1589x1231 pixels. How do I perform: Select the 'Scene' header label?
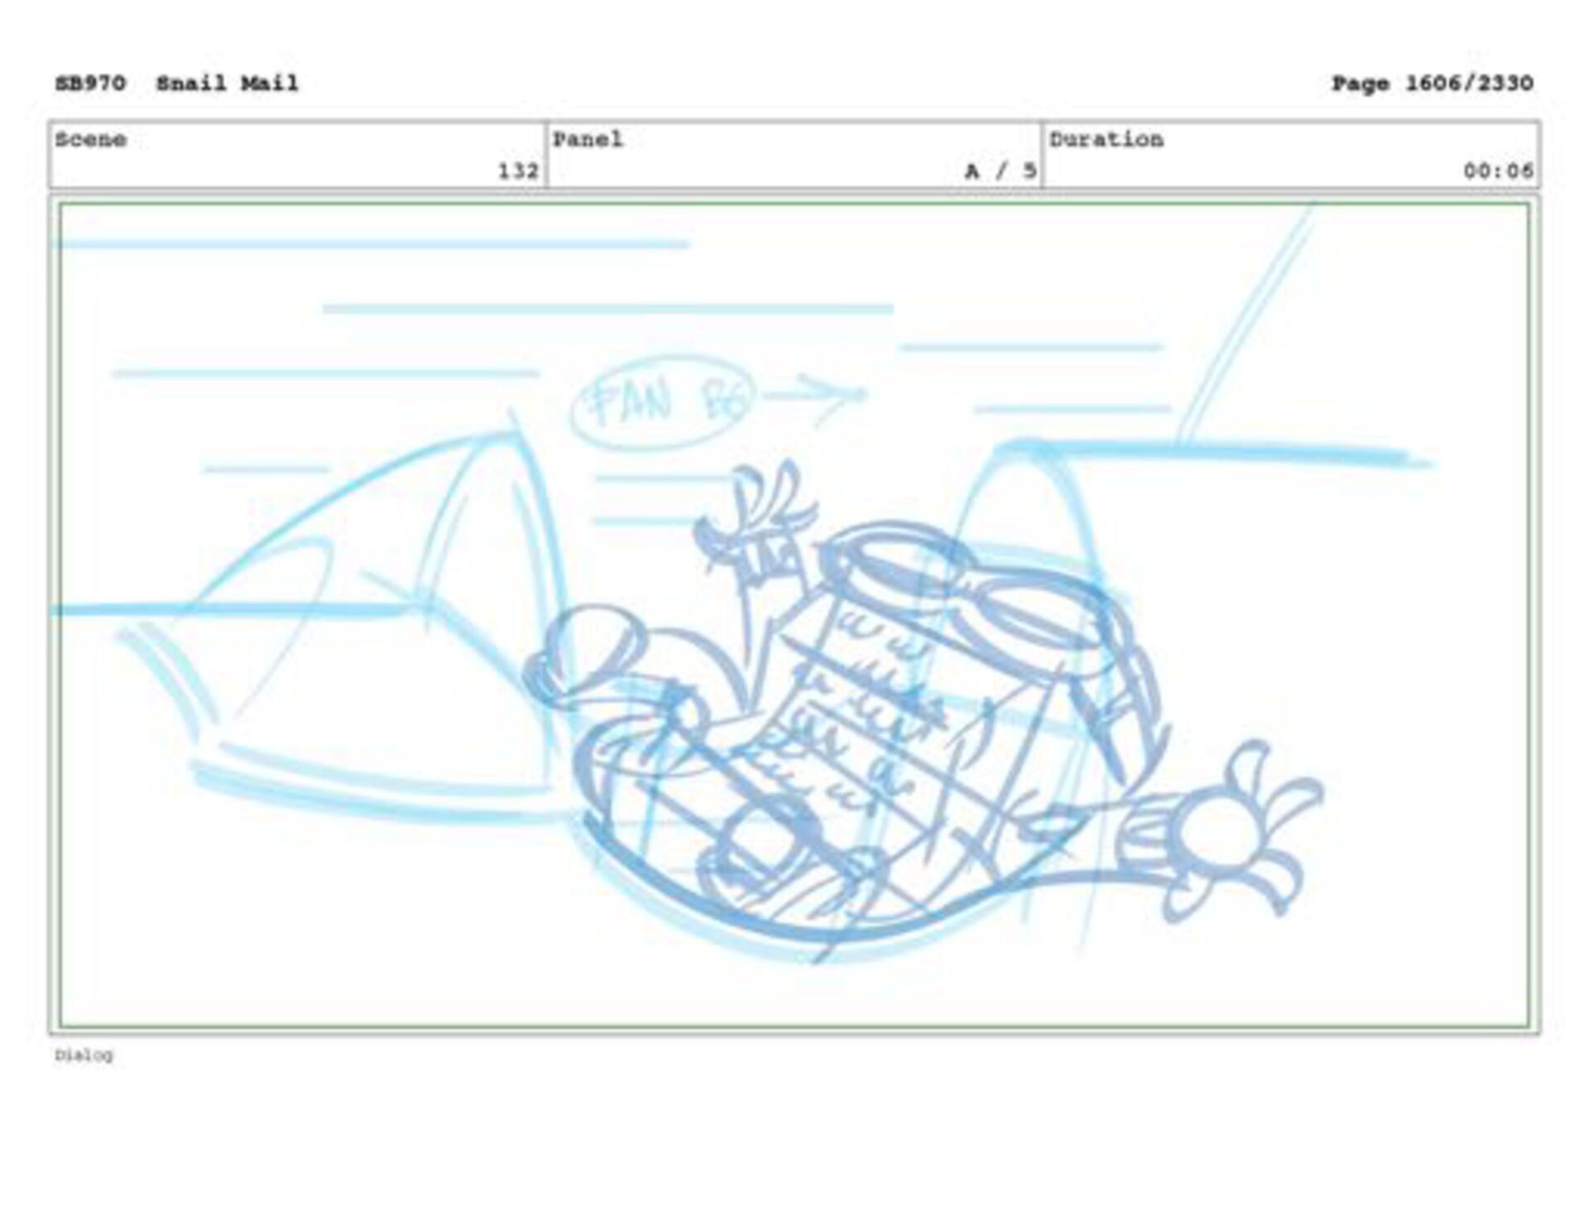coord(91,139)
